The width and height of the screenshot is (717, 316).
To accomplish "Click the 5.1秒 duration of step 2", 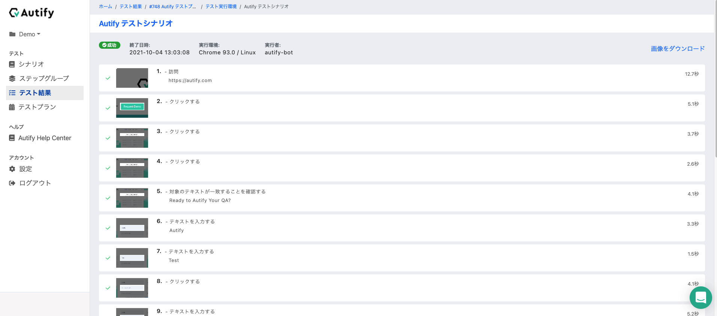I will click(x=693, y=104).
